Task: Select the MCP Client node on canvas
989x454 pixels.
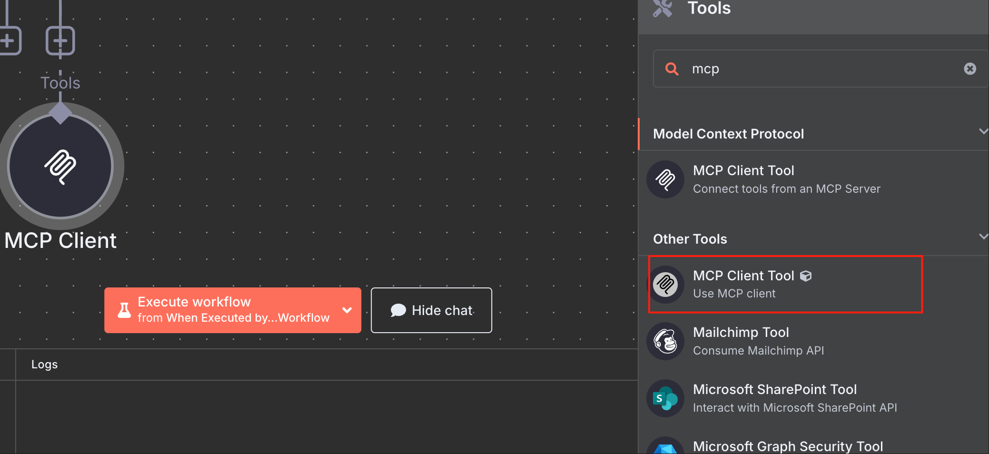Action: (x=60, y=166)
